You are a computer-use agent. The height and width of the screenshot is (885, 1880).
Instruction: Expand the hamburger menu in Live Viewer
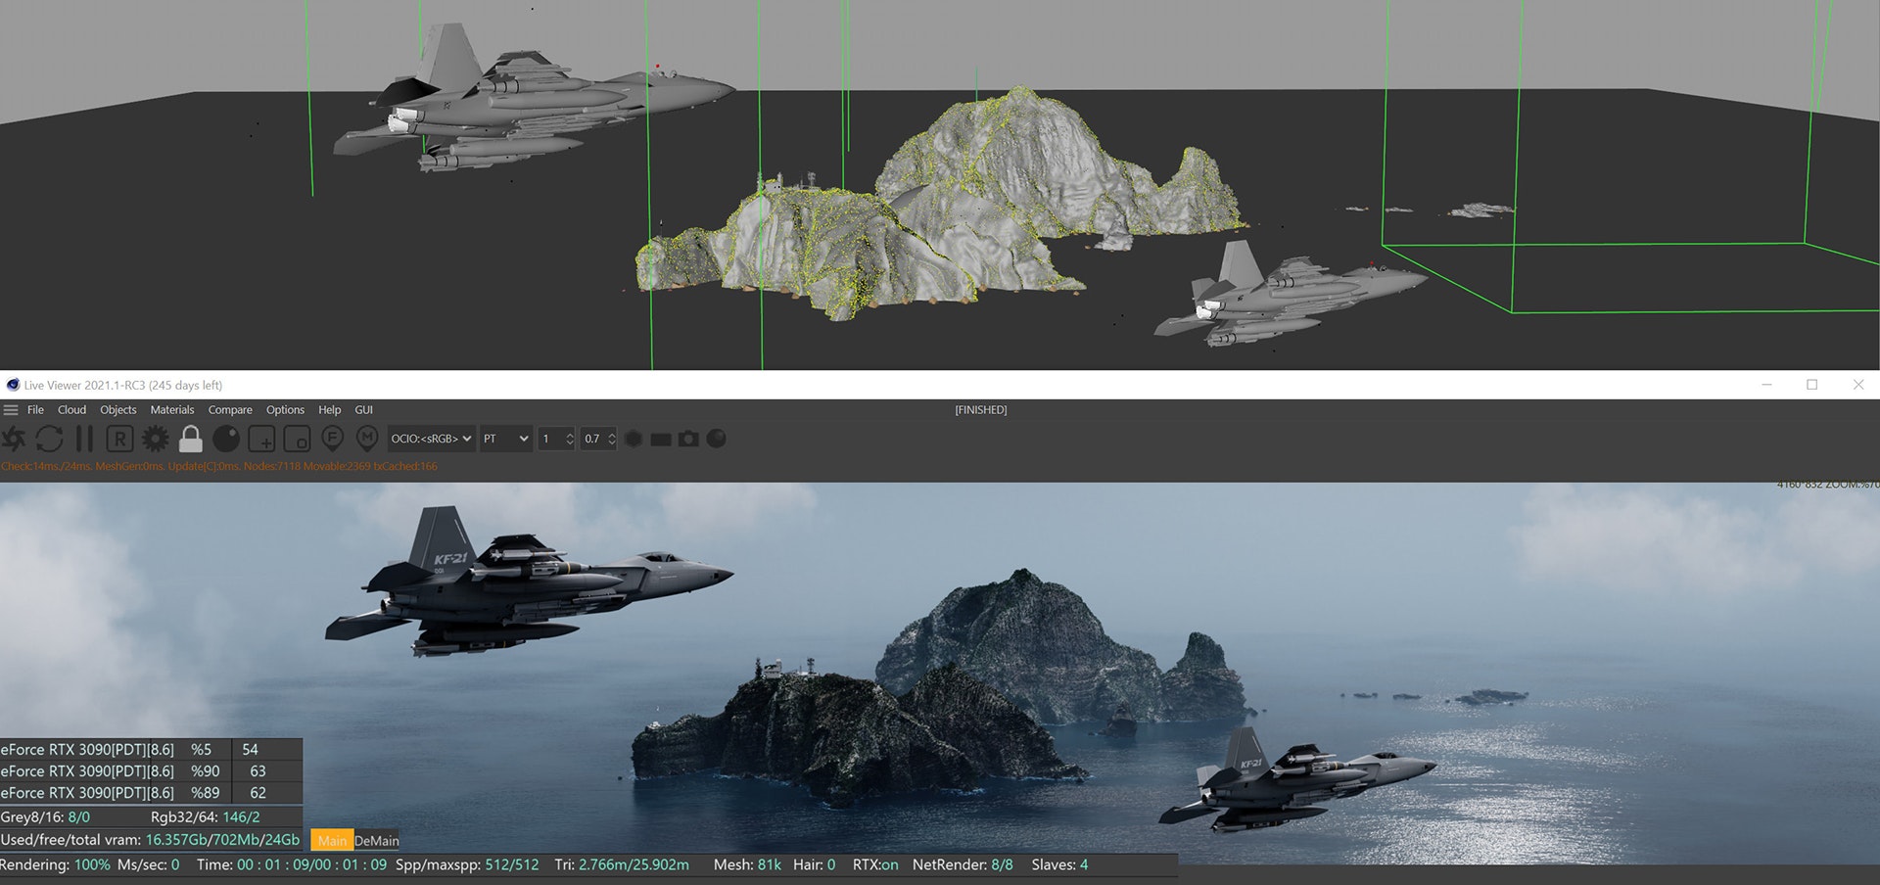[11, 410]
